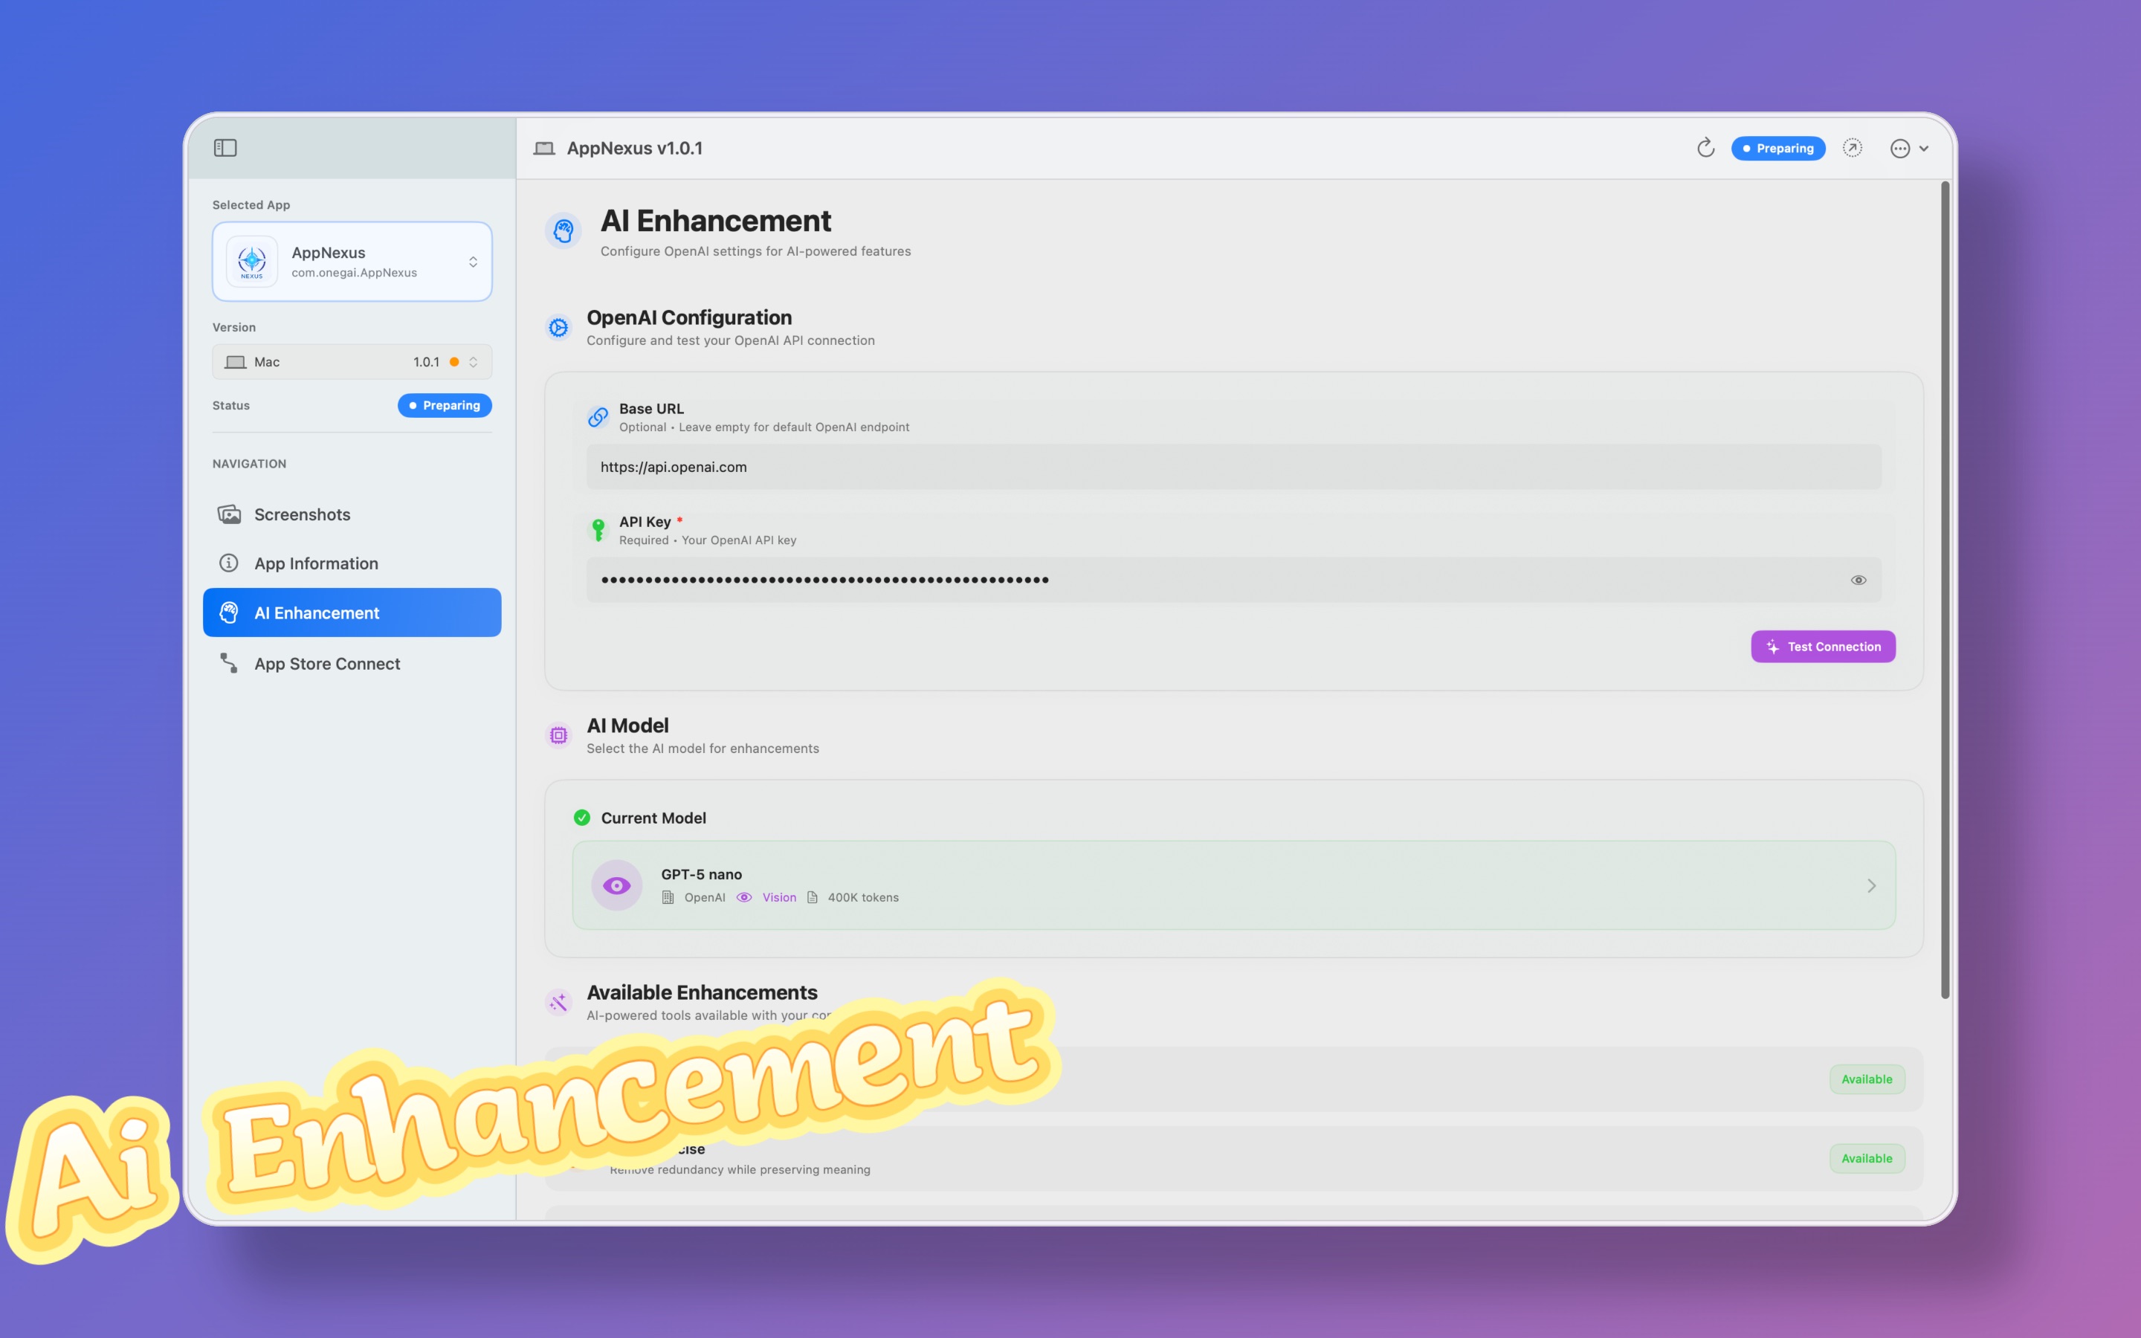The image size is (2141, 1338).
Task: Click the App Information info icon
Action: point(229,563)
